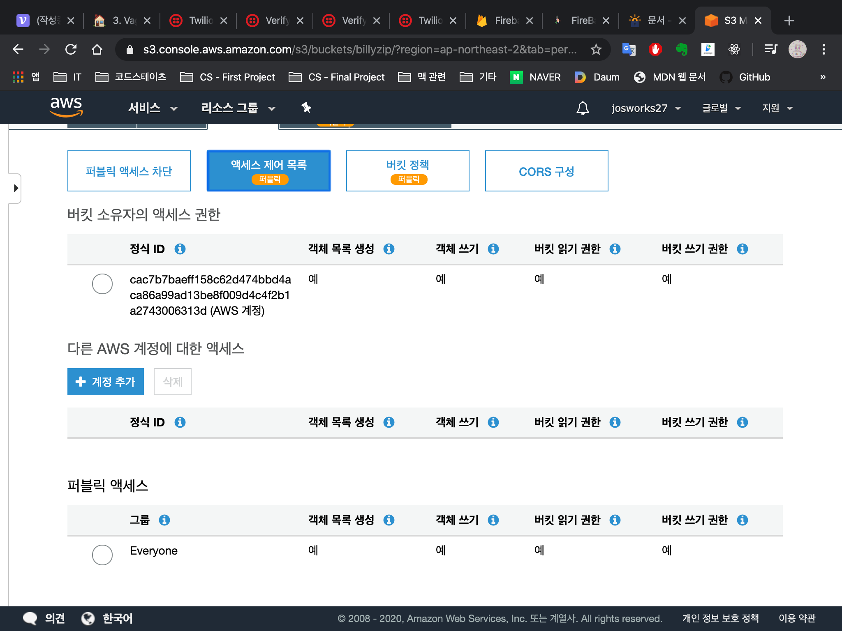Image resolution: width=842 pixels, height=631 pixels.
Task: Click the pin shortcut icon in AWS navbar
Action: point(306,108)
